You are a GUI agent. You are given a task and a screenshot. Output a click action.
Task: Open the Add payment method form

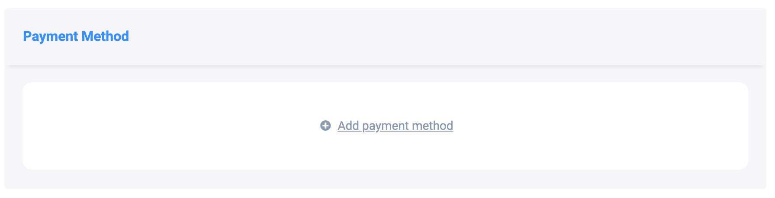point(395,126)
